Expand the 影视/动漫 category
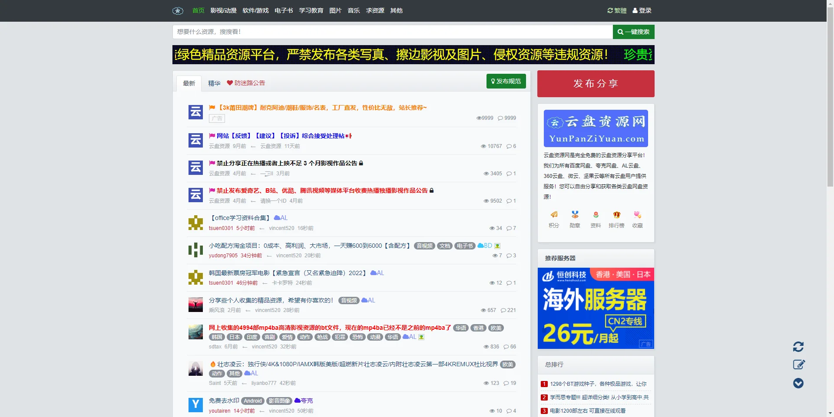834x417 pixels. [x=223, y=10]
